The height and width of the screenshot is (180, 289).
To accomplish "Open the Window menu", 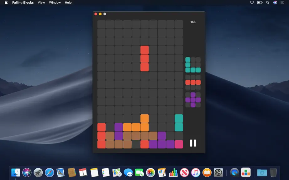I will coord(55,2).
